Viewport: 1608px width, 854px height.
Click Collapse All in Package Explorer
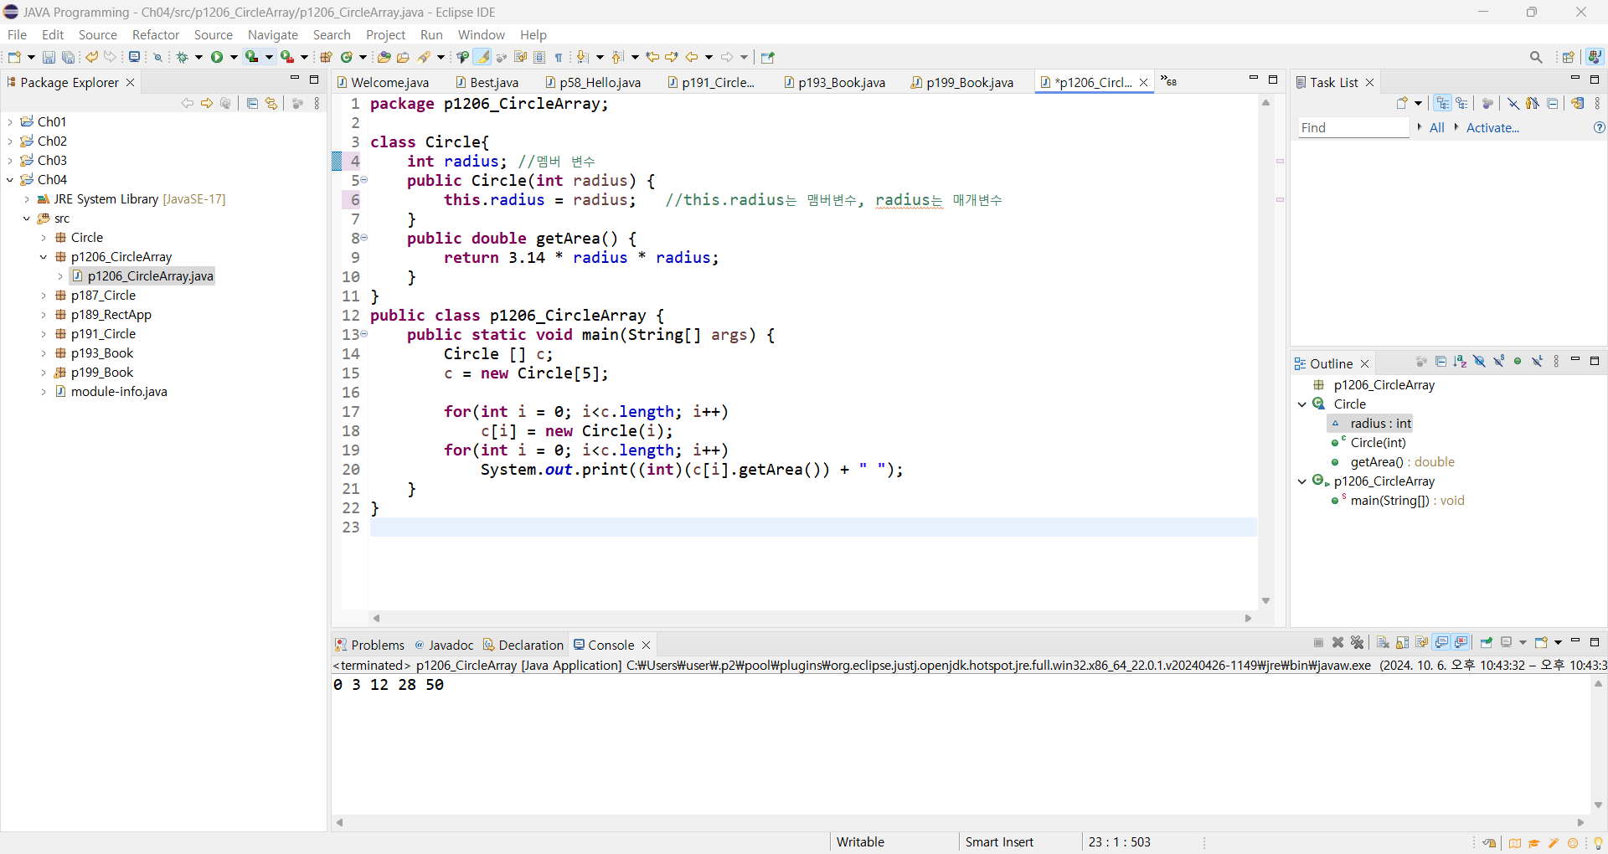click(x=252, y=103)
